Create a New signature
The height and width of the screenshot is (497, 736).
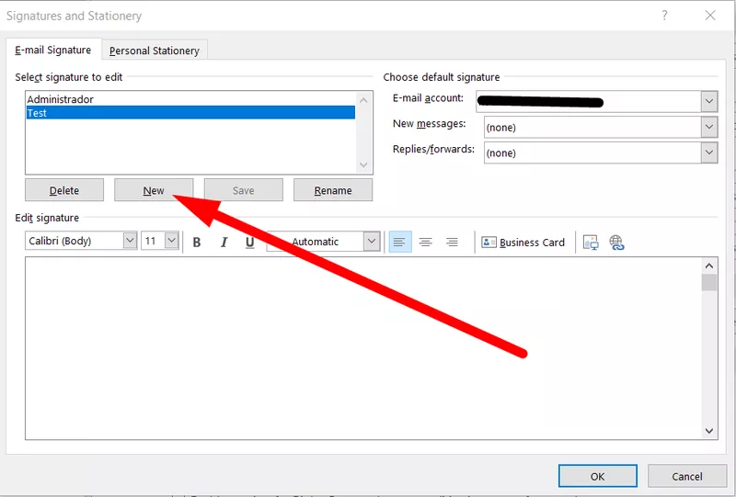(x=154, y=190)
